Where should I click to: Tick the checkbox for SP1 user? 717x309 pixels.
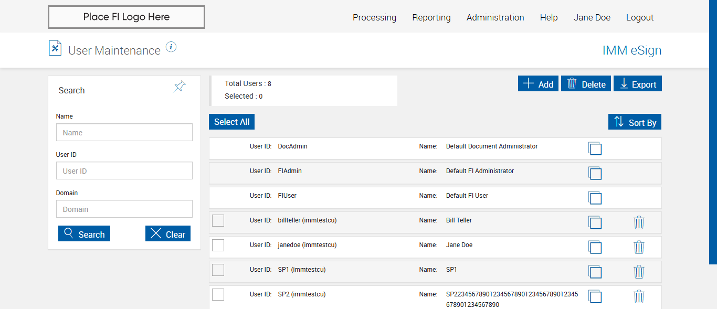tap(218, 270)
